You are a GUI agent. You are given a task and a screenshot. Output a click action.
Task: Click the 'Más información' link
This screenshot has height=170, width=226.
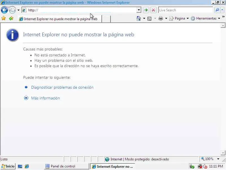click(x=45, y=98)
